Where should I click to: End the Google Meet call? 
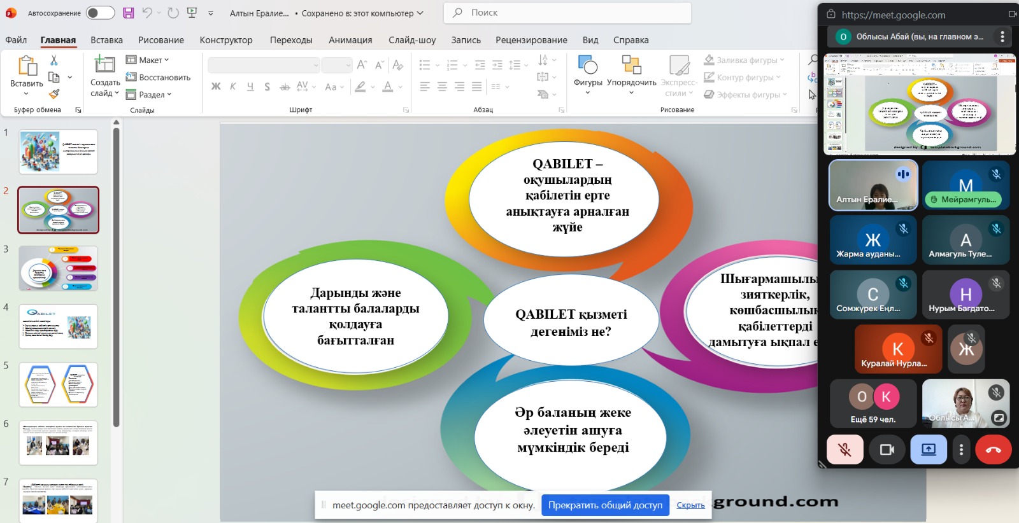(x=993, y=450)
